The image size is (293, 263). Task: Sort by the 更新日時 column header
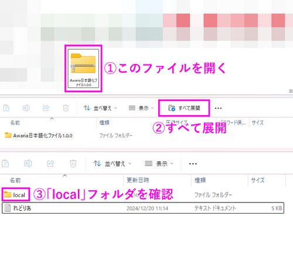[x=138, y=180]
